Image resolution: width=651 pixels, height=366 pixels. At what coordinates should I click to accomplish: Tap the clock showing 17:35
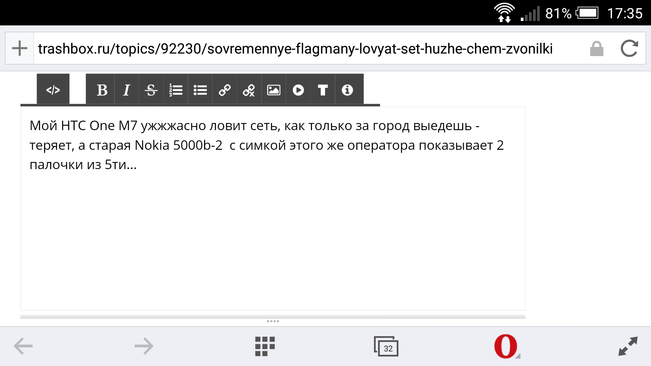tap(625, 14)
